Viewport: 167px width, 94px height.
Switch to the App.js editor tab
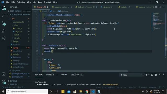coord(41,7)
